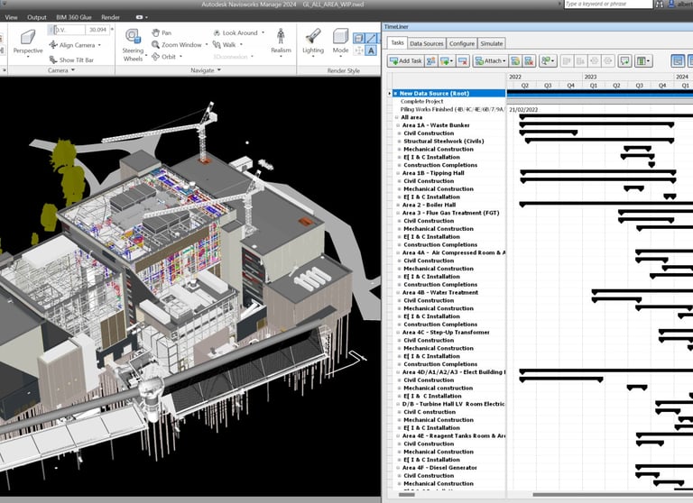Screen dimensions: 693x503
Task: Toggle Show Tilt Bar
Action: 73,59
